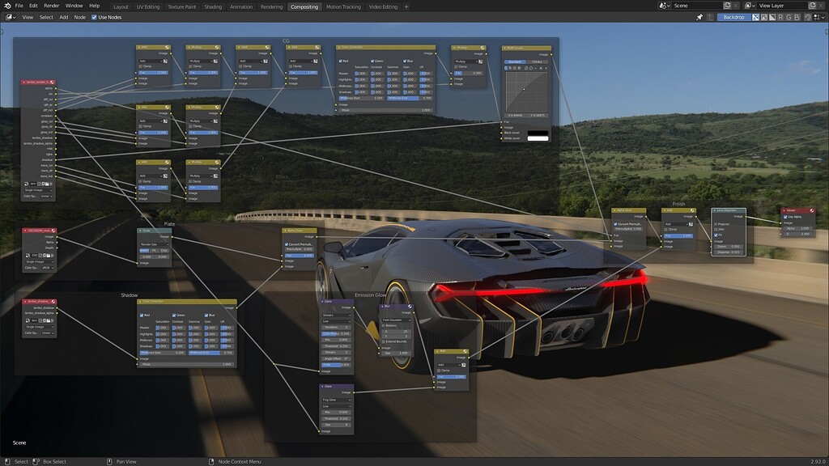The image size is (829, 466).
Task: Open the Fast Gaussian filter dropdown on Blur node
Action: tap(397, 320)
